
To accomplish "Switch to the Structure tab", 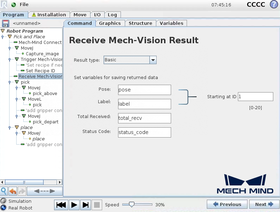I will point(140,23).
